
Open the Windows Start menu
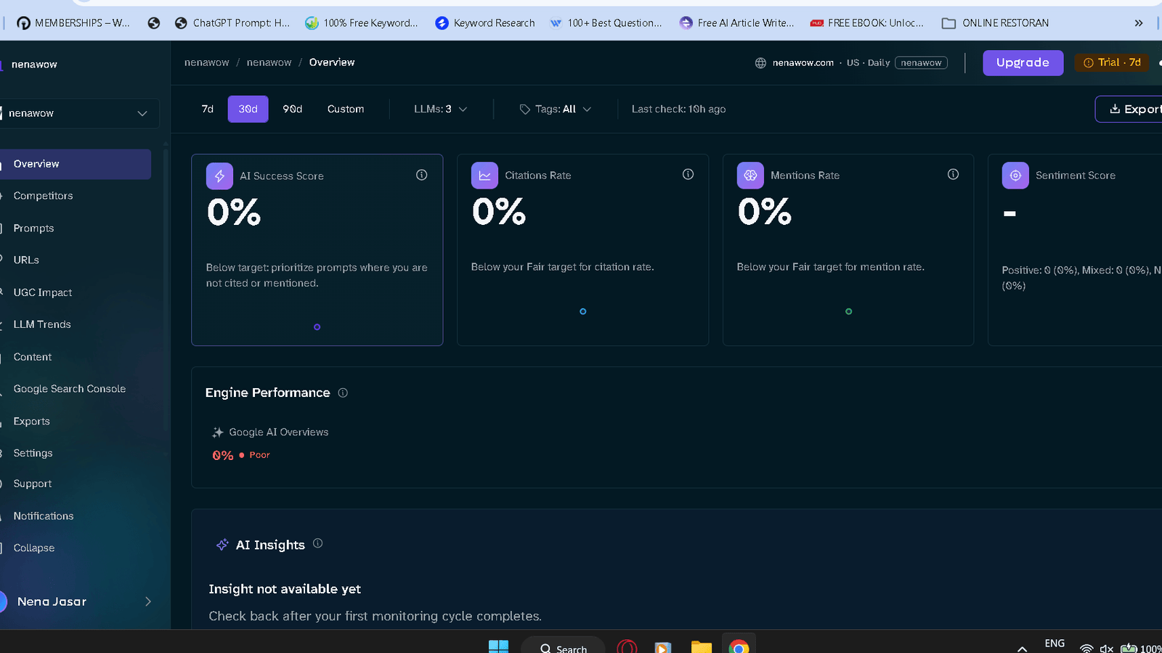tap(498, 646)
